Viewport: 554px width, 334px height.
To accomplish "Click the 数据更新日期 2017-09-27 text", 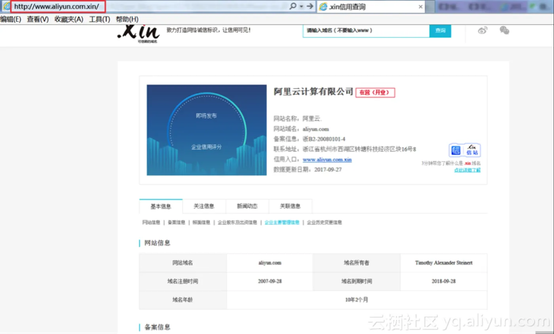I will click(307, 169).
